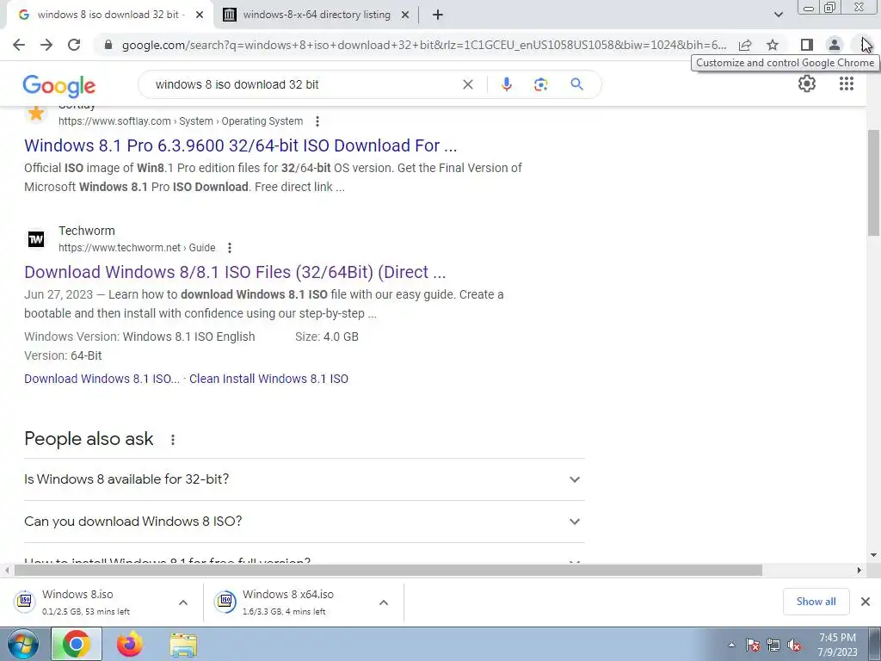Open the Customize and control Chrome menu
Screen dimensions: 881x661
click(864, 45)
